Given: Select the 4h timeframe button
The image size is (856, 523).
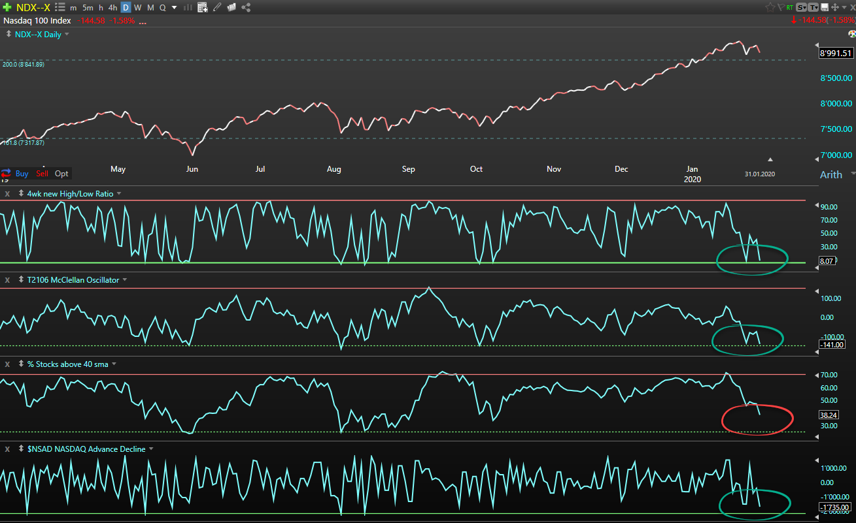Looking at the screenshot, I should click(x=113, y=7).
